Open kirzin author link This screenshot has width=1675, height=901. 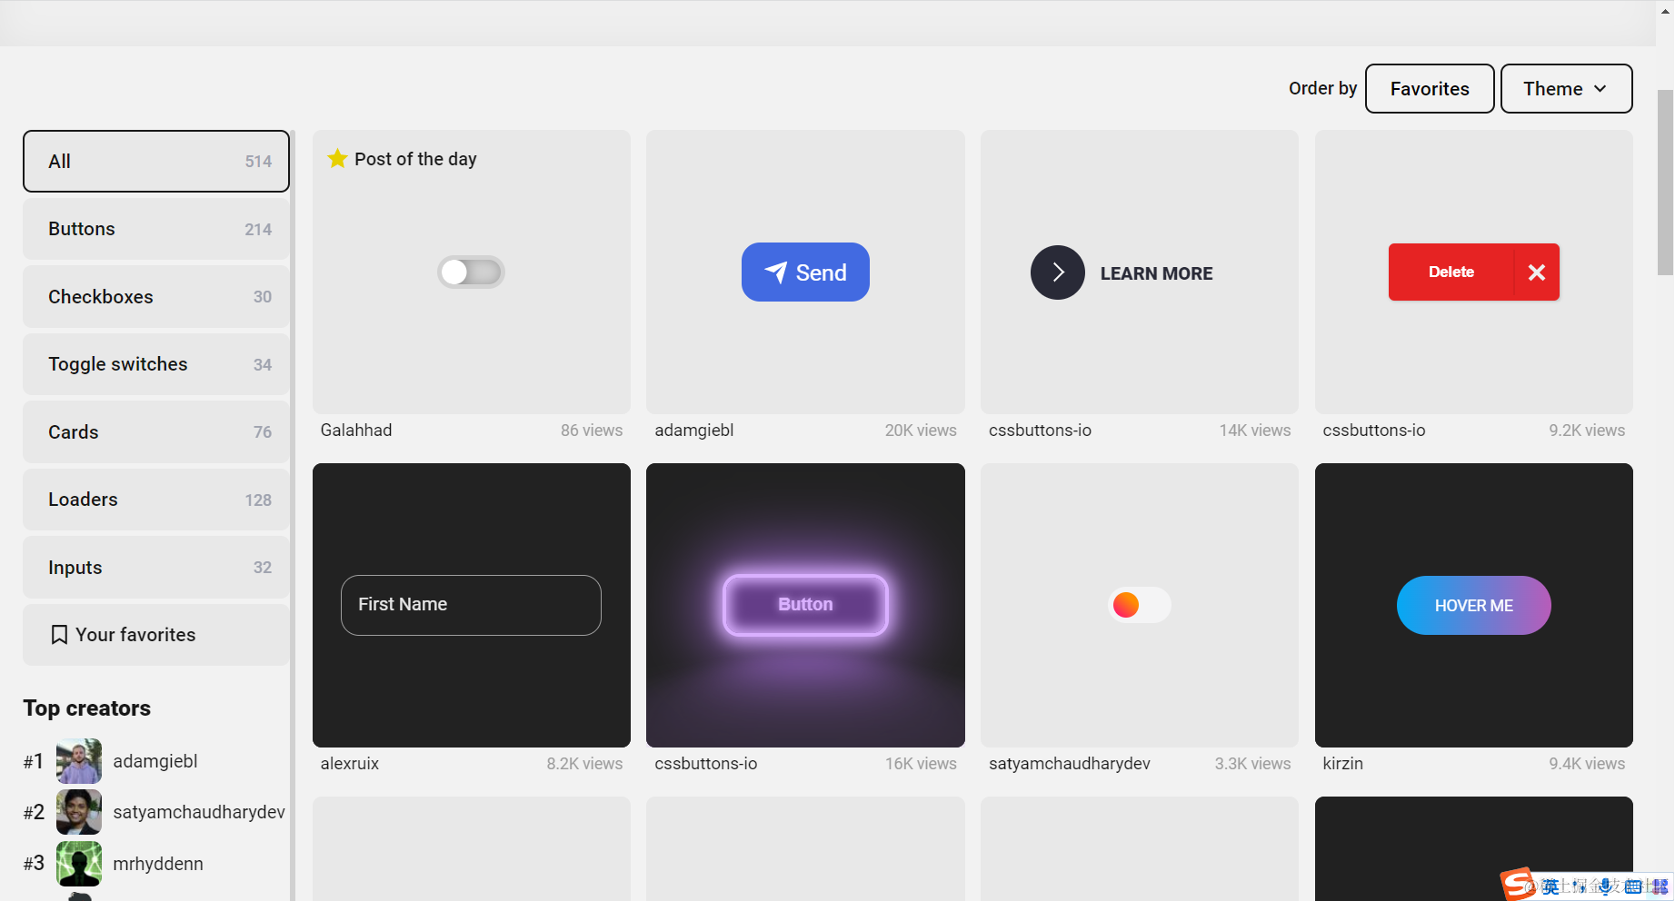point(1343,764)
